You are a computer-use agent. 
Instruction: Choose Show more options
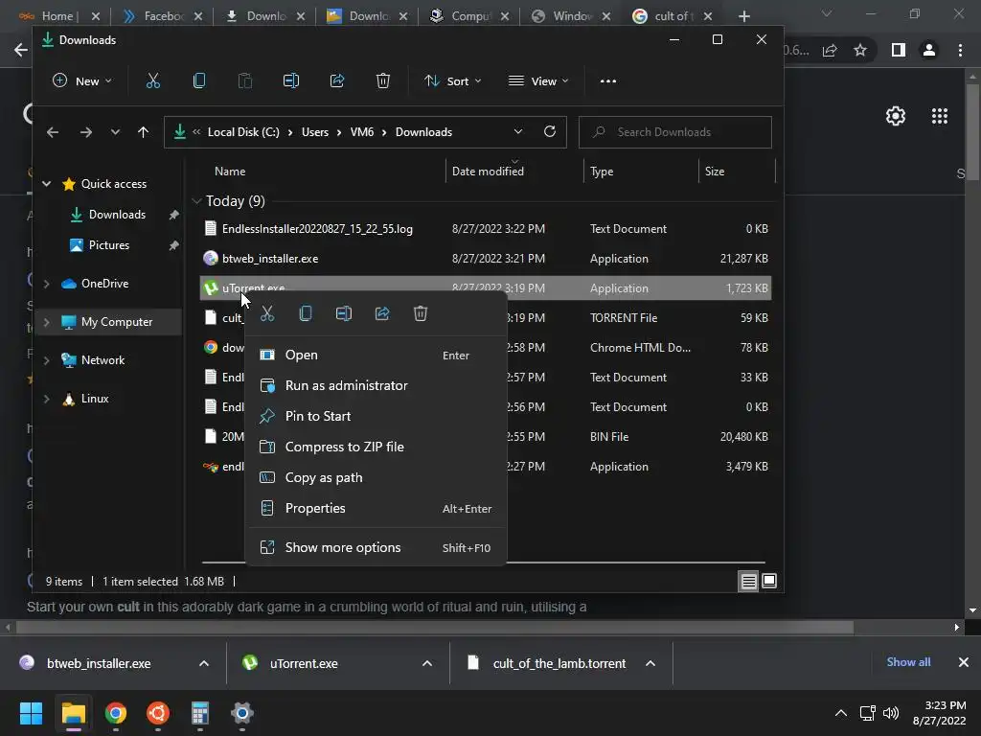click(x=376, y=547)
